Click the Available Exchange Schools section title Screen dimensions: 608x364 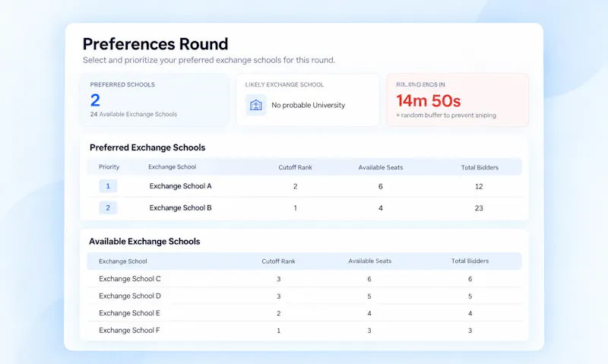click(144, 241)
